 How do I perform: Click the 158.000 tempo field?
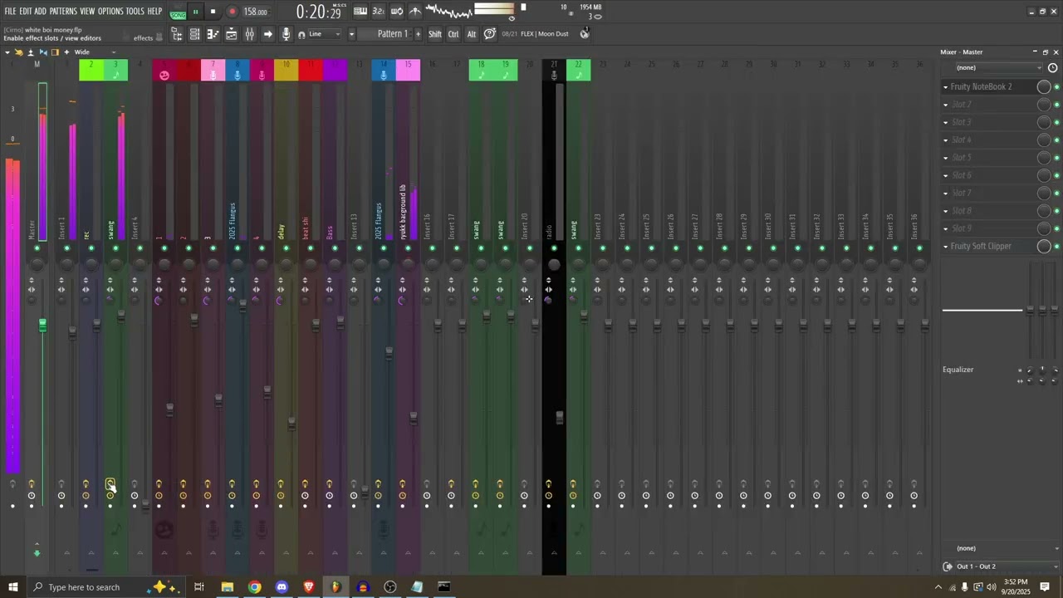(256, 12)
